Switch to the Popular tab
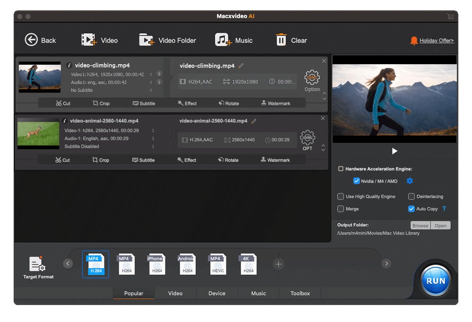This screenshot has height=322, width=472. (134, 293)
